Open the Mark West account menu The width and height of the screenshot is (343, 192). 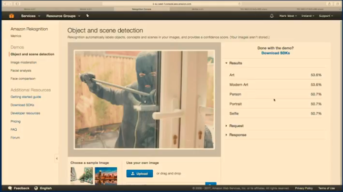[288, 16]
